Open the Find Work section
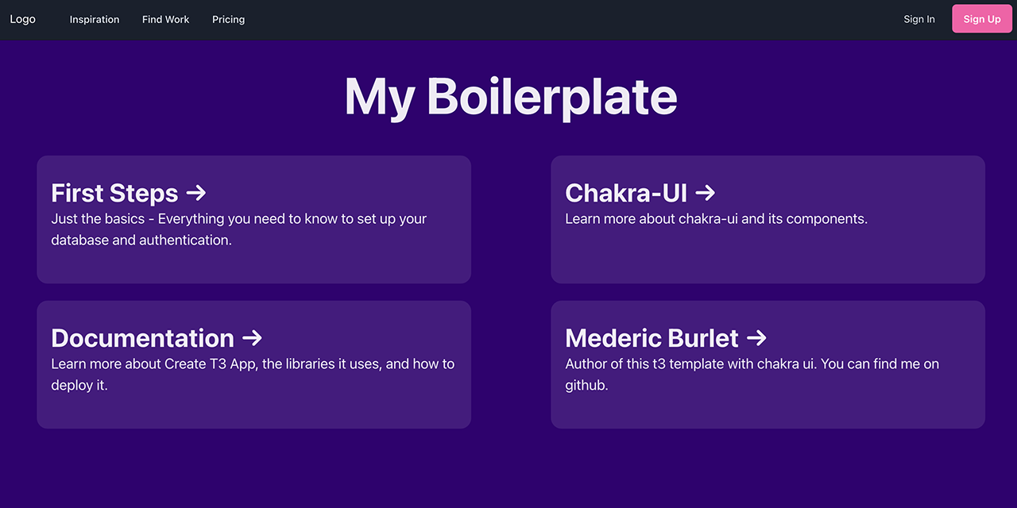This screenshot has height=508, width=1017. [x=165, y=18]
